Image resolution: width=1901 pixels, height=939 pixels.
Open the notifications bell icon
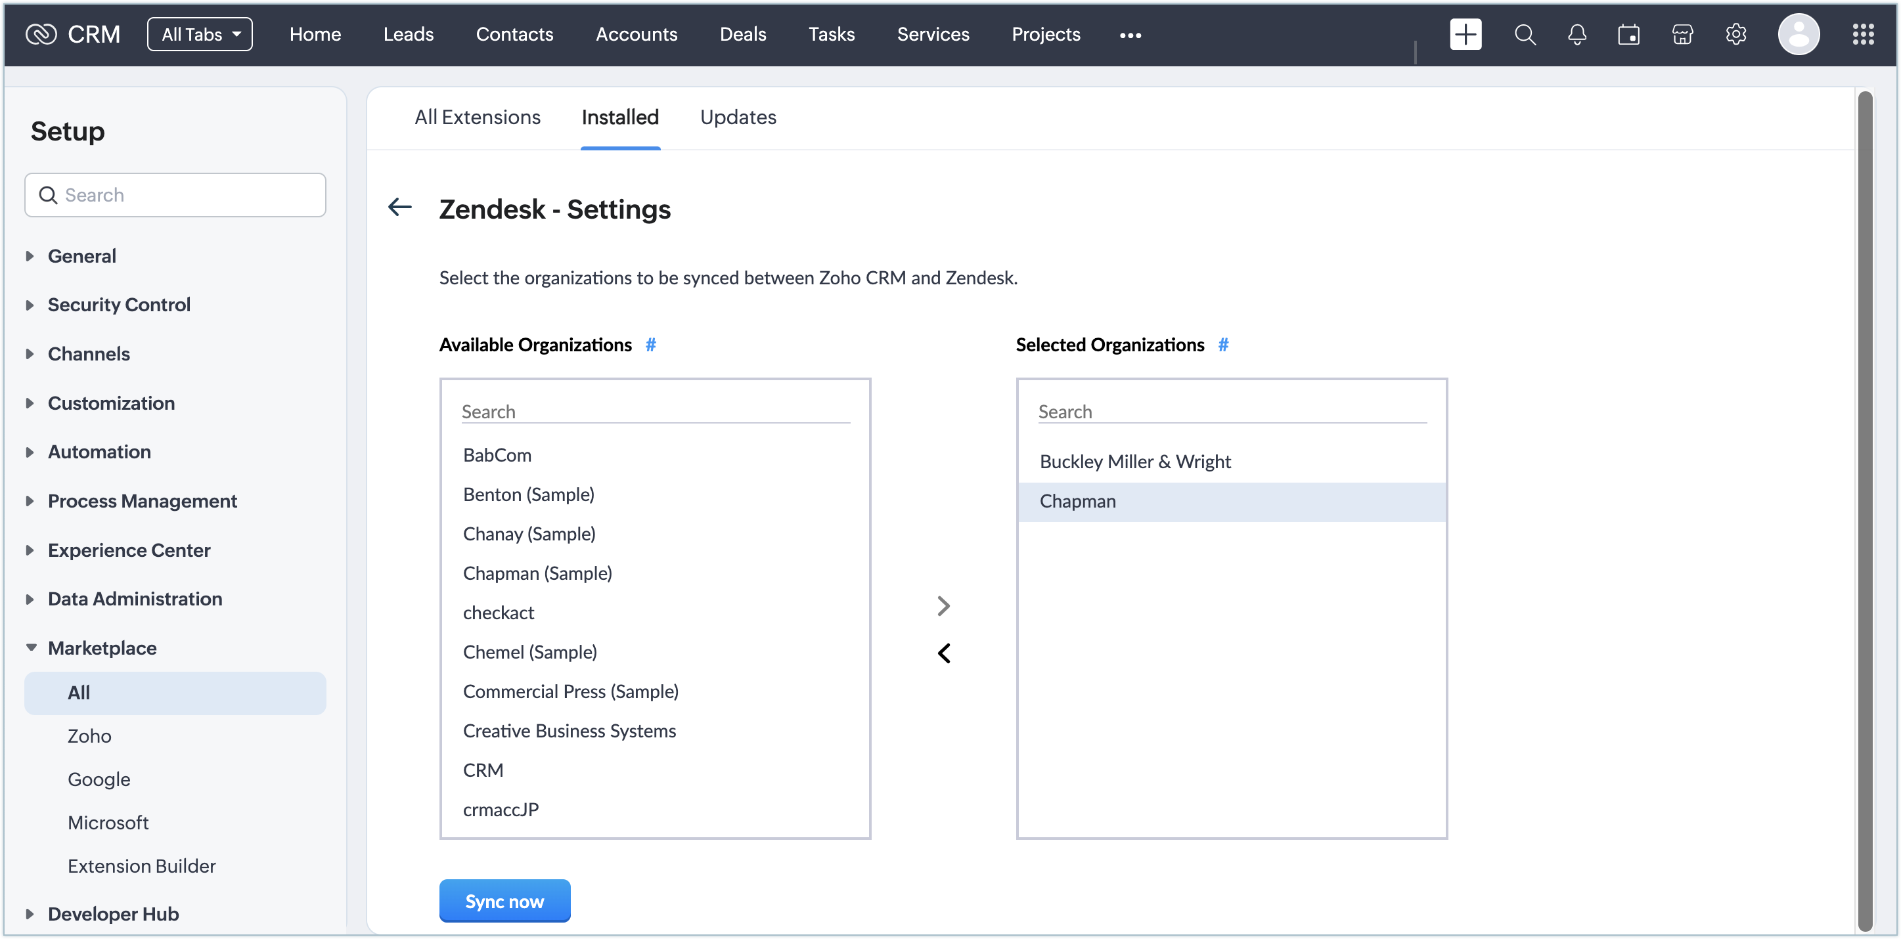click(1577, 35)
